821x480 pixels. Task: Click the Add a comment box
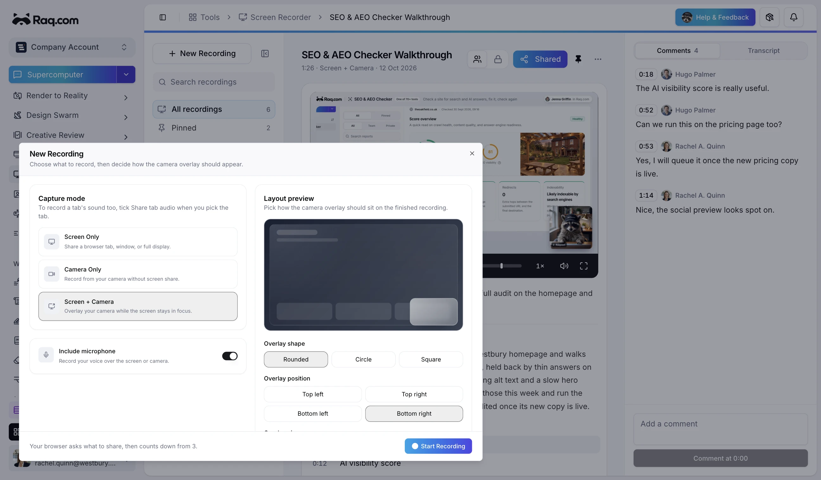point(720,430)
